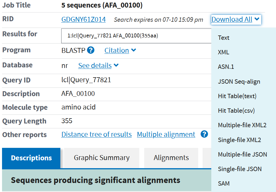Screen dimensions: 276x192
Task: Open the RID GDGNY61Z014 link
Action: [84, 19]
